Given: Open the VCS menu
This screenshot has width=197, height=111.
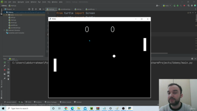Looking at the screenshot, I should pos(49,2).
